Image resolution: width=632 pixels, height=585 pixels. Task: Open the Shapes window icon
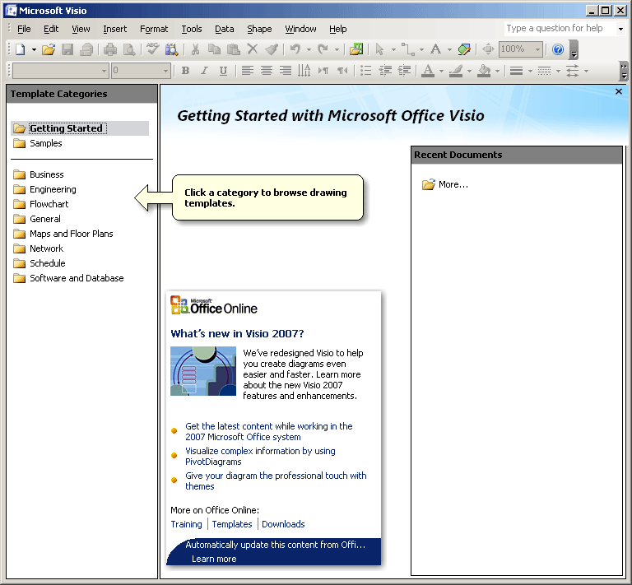click(x=356, y=49)
